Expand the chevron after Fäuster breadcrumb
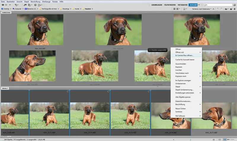This screenshot has height=141, width=237. coord(92,9)
